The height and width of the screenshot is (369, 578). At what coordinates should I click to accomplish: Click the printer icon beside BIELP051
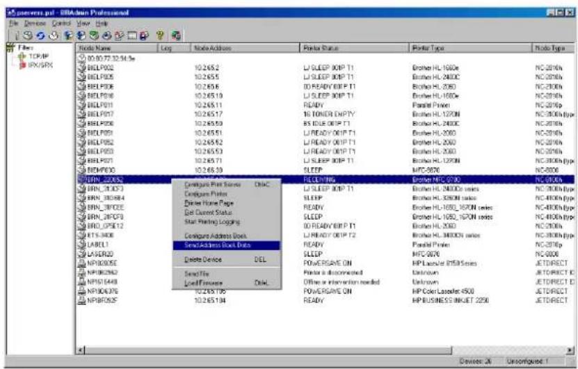pos(81,133)
